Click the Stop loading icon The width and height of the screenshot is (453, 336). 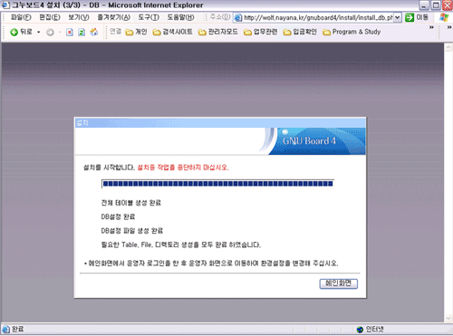70,32
